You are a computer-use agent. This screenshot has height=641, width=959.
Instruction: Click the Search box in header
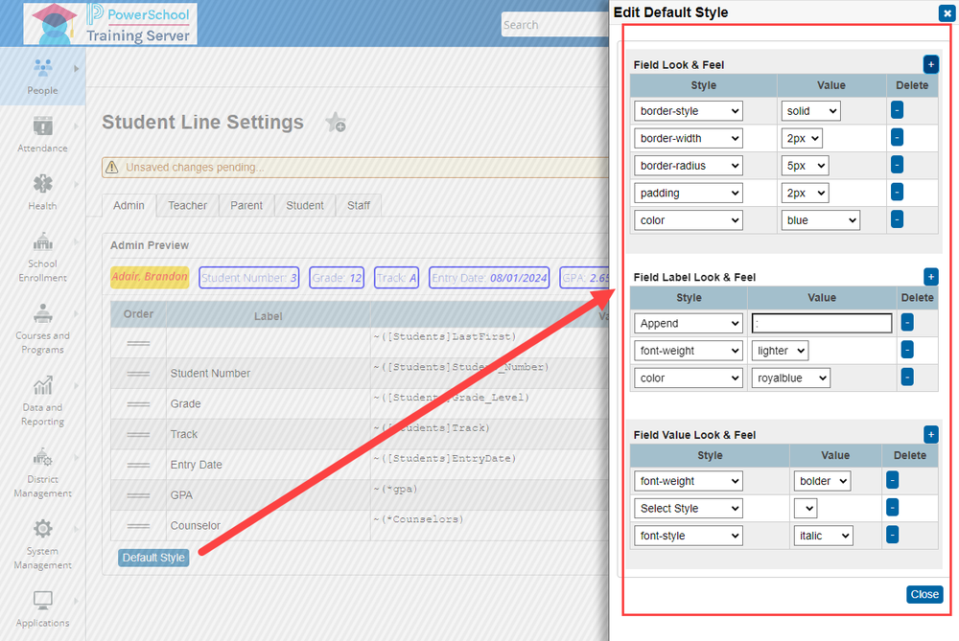pyautogui.click(x=554, y=25)
